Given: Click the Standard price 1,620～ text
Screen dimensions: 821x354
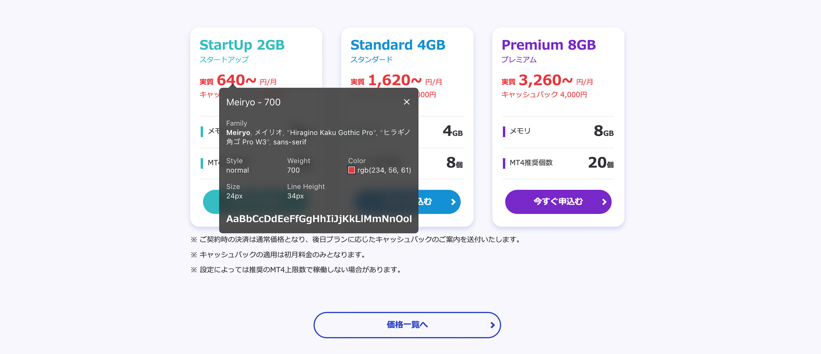Looking at the screenshot, I should (395, 80).
